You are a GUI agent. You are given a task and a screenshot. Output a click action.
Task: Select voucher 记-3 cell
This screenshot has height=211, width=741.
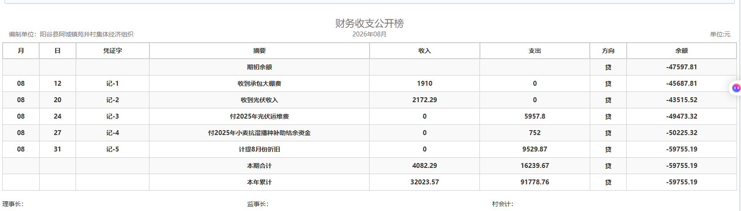pyautogui.click(x=113, y=116)
